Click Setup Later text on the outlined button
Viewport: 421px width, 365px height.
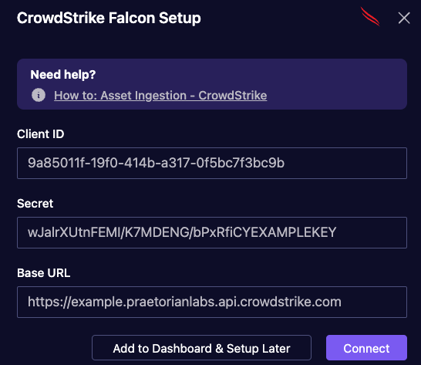258,348
